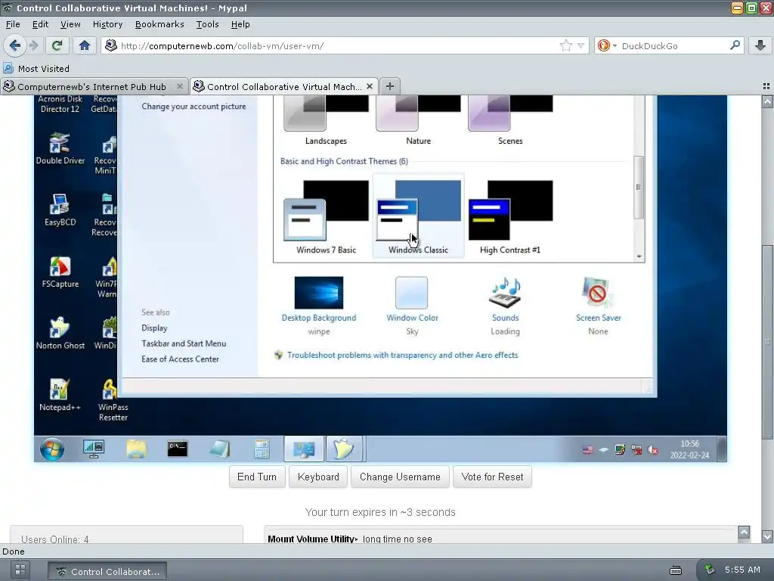Switch to Computernewb's Internet Pub Hub tab
Screen dimensions: 774x581
pyautogui.click(x=94, y=86)
